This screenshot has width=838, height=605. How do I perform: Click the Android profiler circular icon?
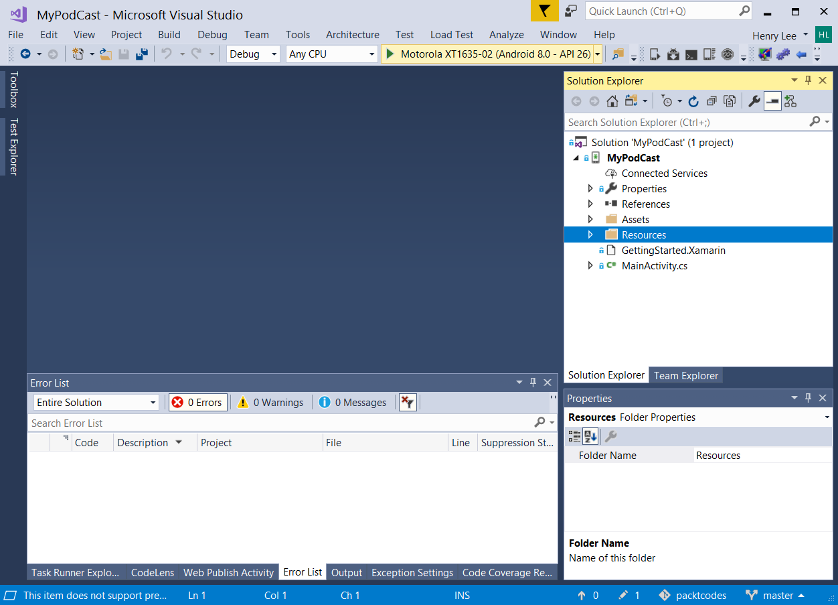click(728, 54)
